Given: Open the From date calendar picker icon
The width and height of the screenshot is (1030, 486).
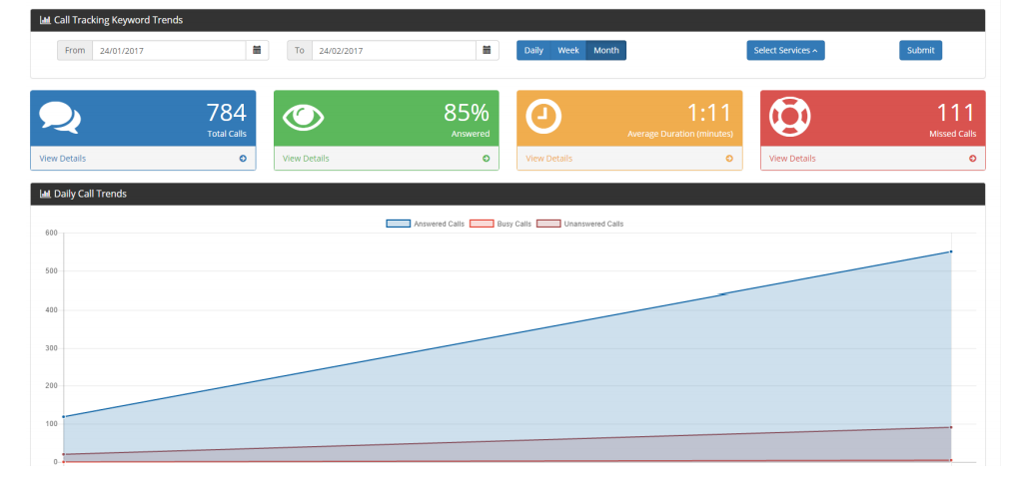Looking at the screenshot, I should click(x=257, y=51).
